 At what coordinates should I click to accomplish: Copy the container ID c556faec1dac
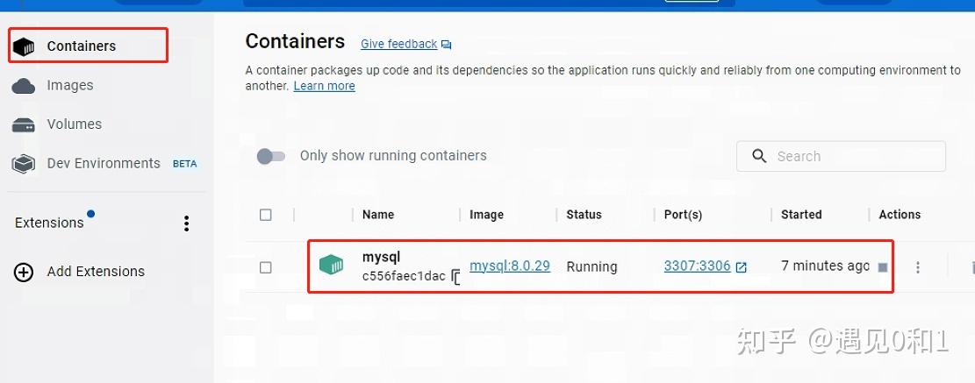(456, 277)
